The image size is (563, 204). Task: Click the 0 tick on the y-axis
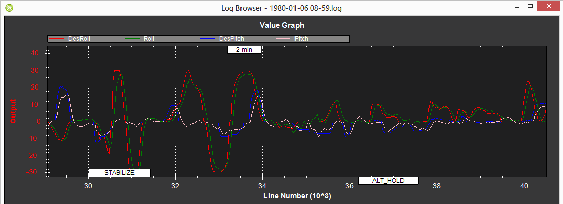pos(39,122)
